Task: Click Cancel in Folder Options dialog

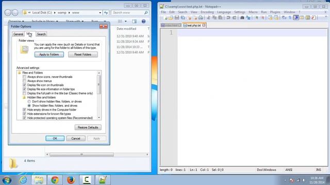Action: [76, 138]
